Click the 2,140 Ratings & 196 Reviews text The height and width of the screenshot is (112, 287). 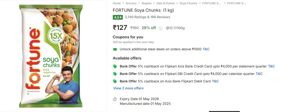[x=147, y=17]
